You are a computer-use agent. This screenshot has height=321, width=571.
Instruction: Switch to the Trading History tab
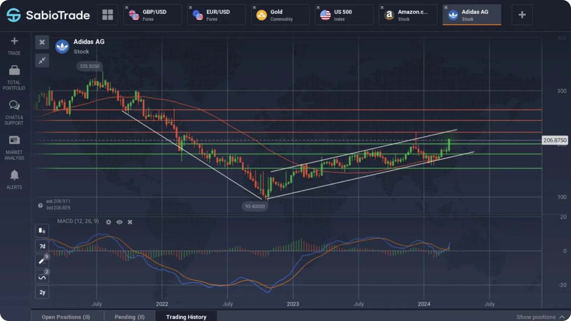click(186, 317)
